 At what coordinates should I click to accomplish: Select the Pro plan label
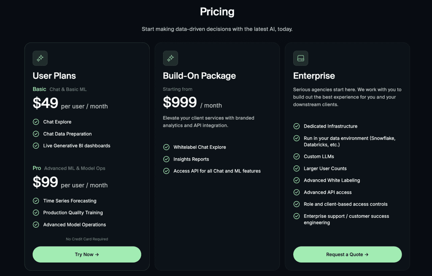(x=37, y=168)
